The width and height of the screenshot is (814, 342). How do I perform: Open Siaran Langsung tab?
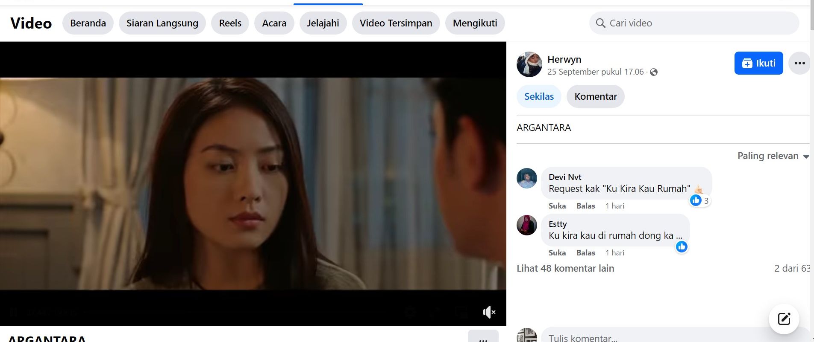pyautogui.click(x=162, y=23)
